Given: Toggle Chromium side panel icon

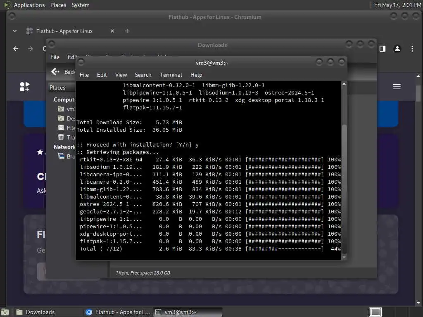Looking at the screenshot, I should tap(383, 49).
